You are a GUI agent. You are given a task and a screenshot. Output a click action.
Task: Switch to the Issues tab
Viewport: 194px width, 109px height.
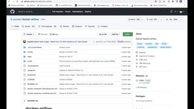(x=28, y=26)
